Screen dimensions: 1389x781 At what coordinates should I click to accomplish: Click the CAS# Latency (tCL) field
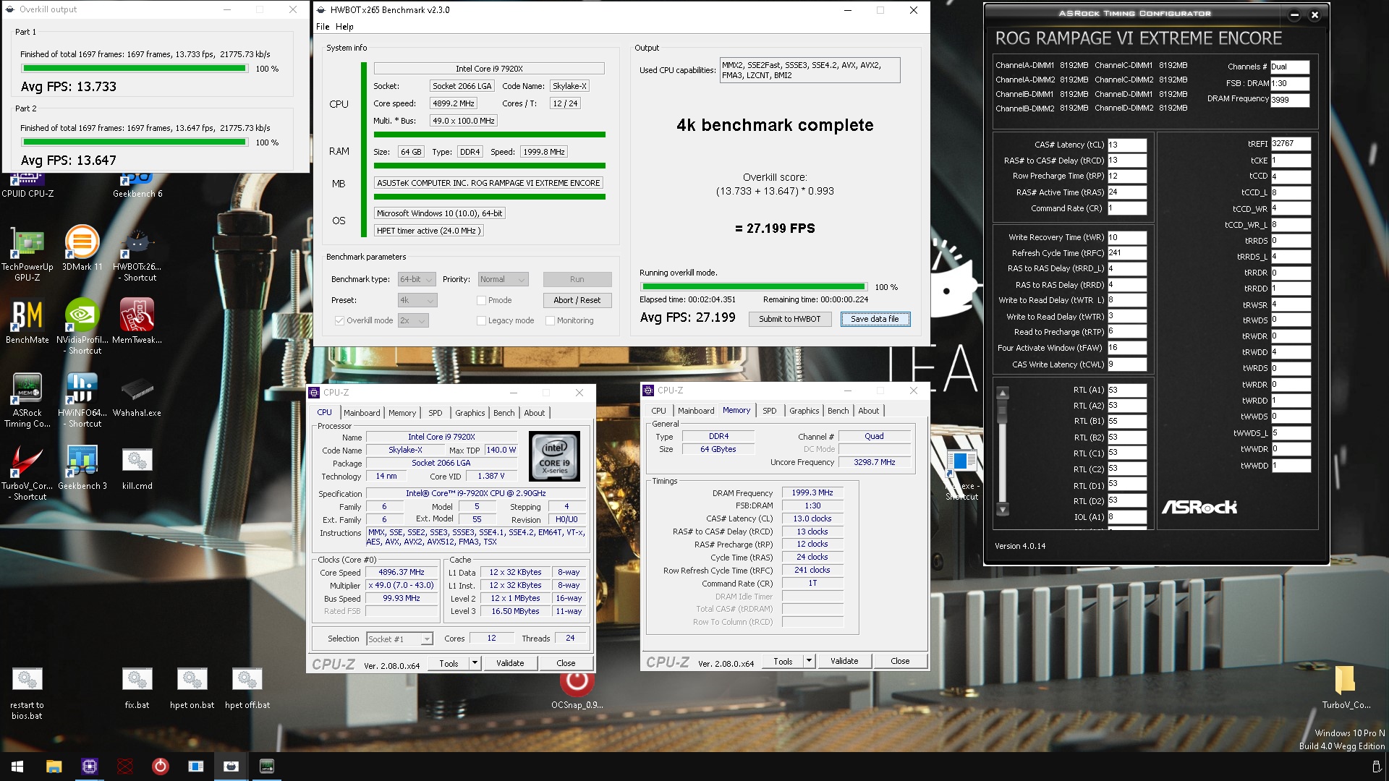(x=1127, y=145)
